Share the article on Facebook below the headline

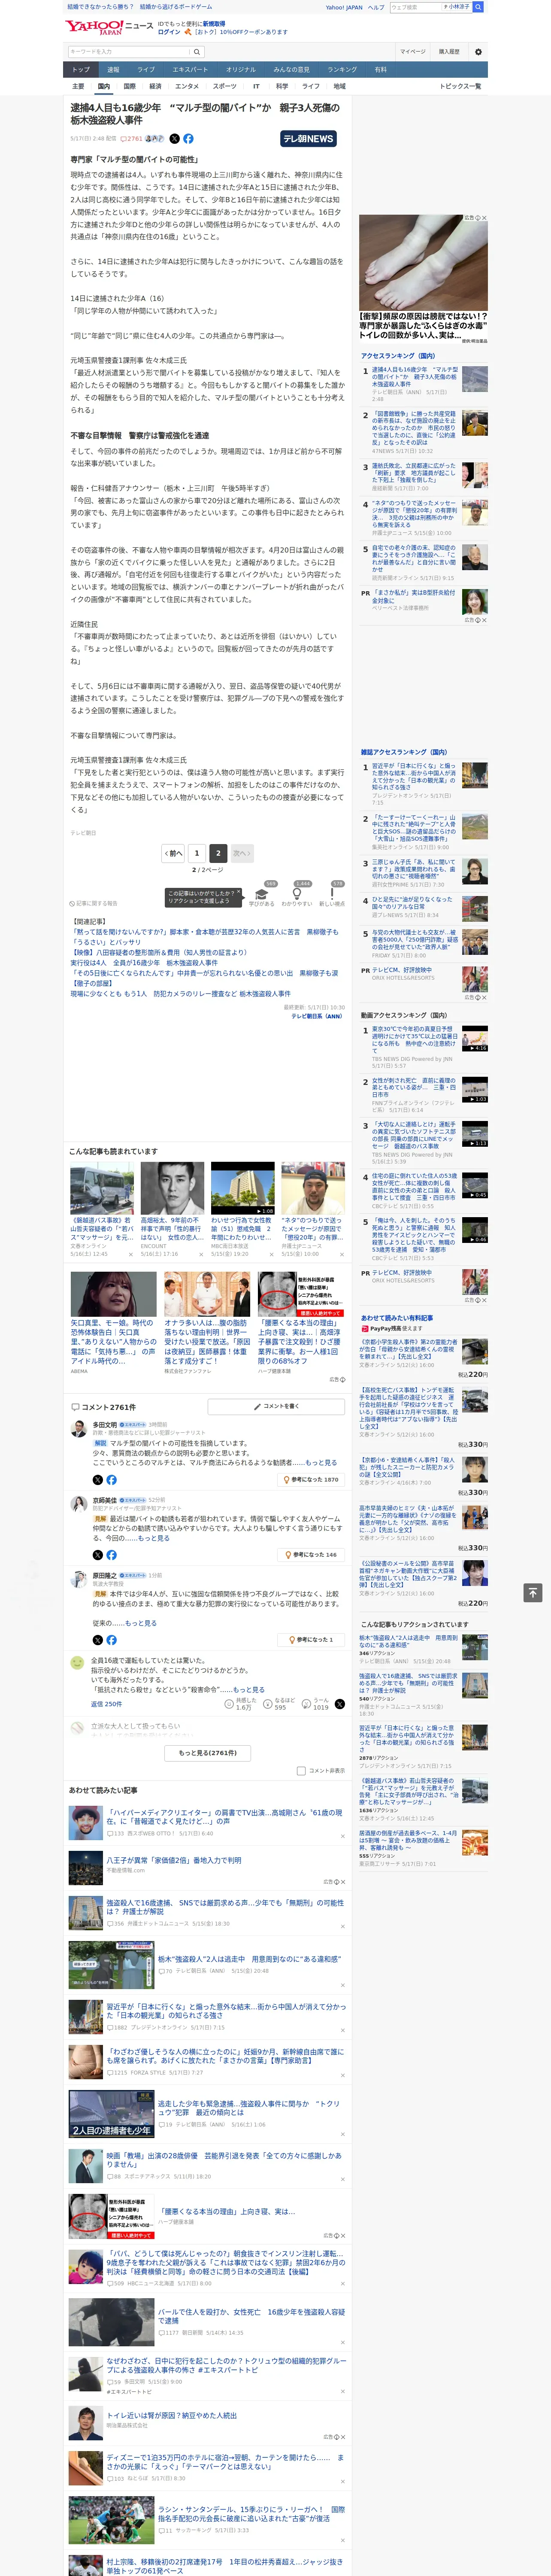click(188, 139)
